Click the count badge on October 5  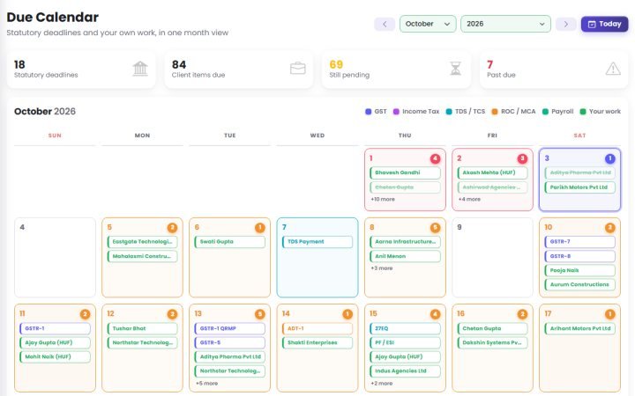click(172, 228)
